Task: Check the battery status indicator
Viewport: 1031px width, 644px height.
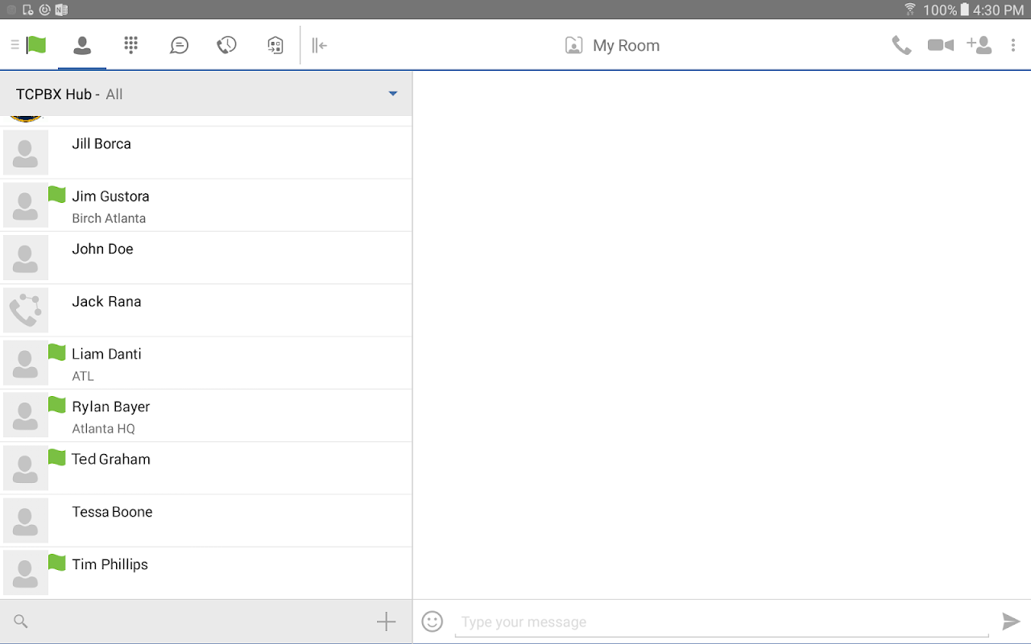Action: tap(965, 10)
